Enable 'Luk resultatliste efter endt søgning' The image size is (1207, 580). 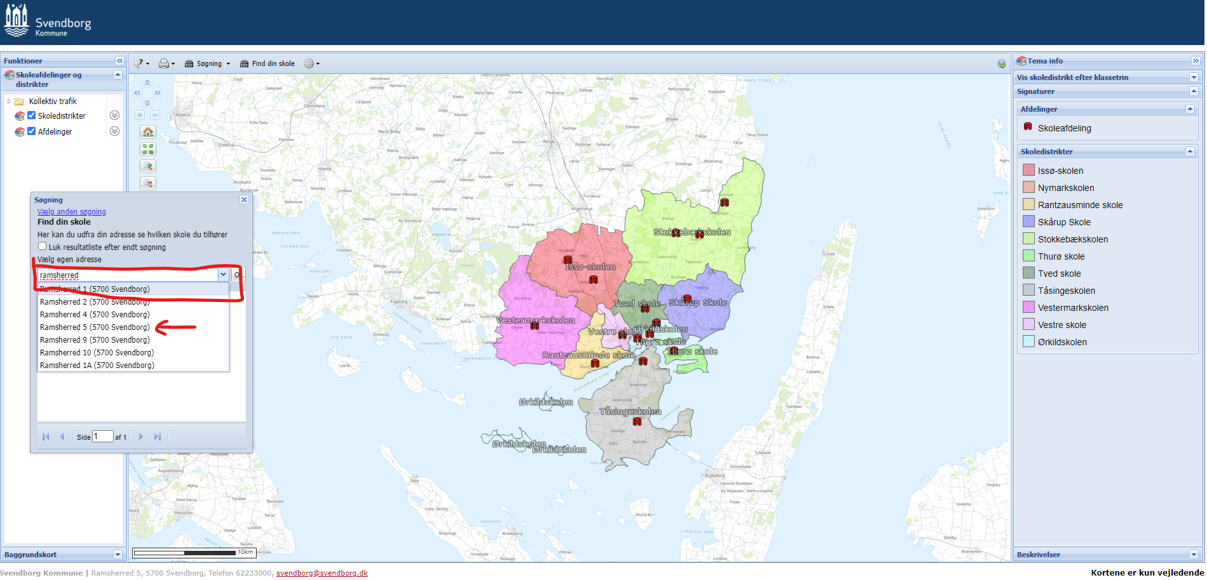[x=43, y=247]
